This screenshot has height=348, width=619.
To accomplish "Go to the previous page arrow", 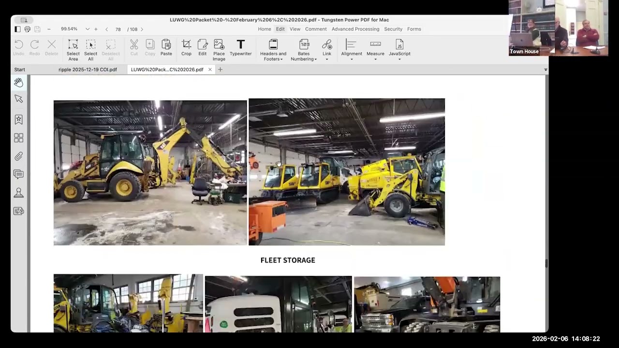I will coord(106,29).
